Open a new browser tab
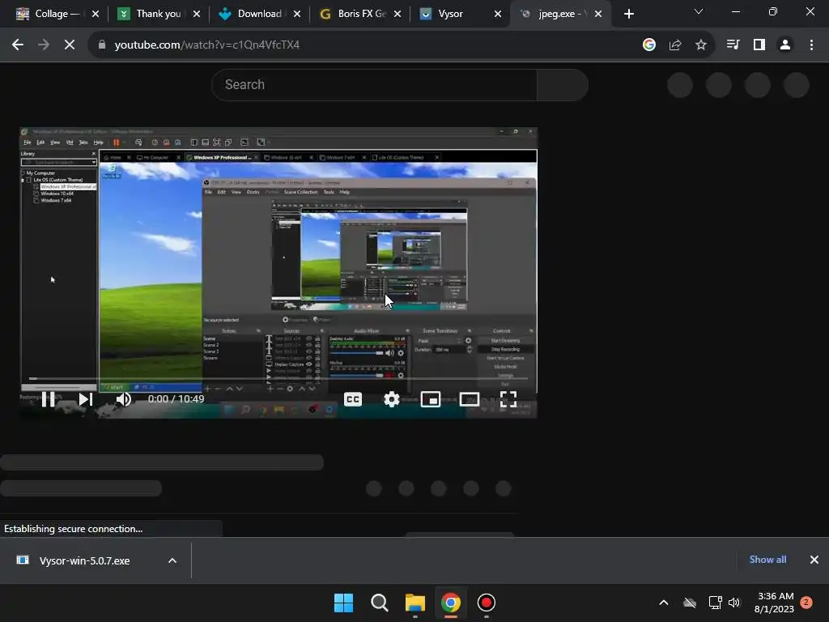 (628, 15)
